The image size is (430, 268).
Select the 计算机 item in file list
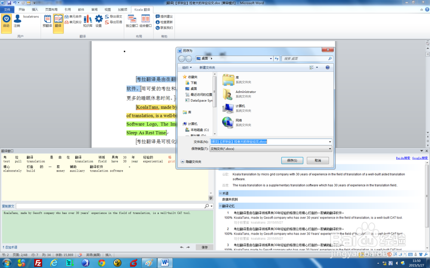(x=237, y=108)
